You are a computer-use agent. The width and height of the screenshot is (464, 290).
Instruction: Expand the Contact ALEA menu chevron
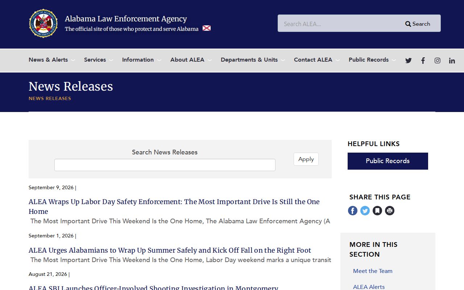click(x=337, y=60)
